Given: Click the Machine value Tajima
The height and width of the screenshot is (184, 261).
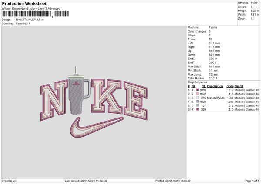Looking at the screenshot, I should (x=213, y=27).
